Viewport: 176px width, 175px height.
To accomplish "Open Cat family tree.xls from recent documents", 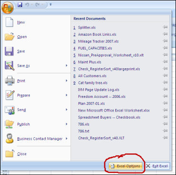I will point(93,83).
